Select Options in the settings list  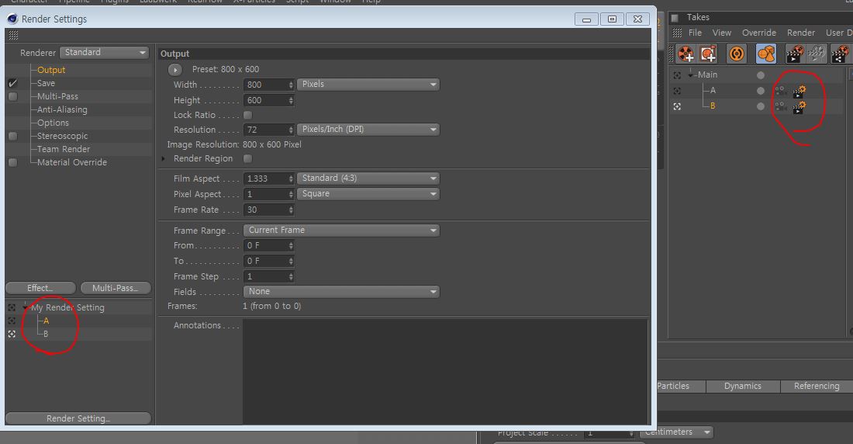coord(53,123)
